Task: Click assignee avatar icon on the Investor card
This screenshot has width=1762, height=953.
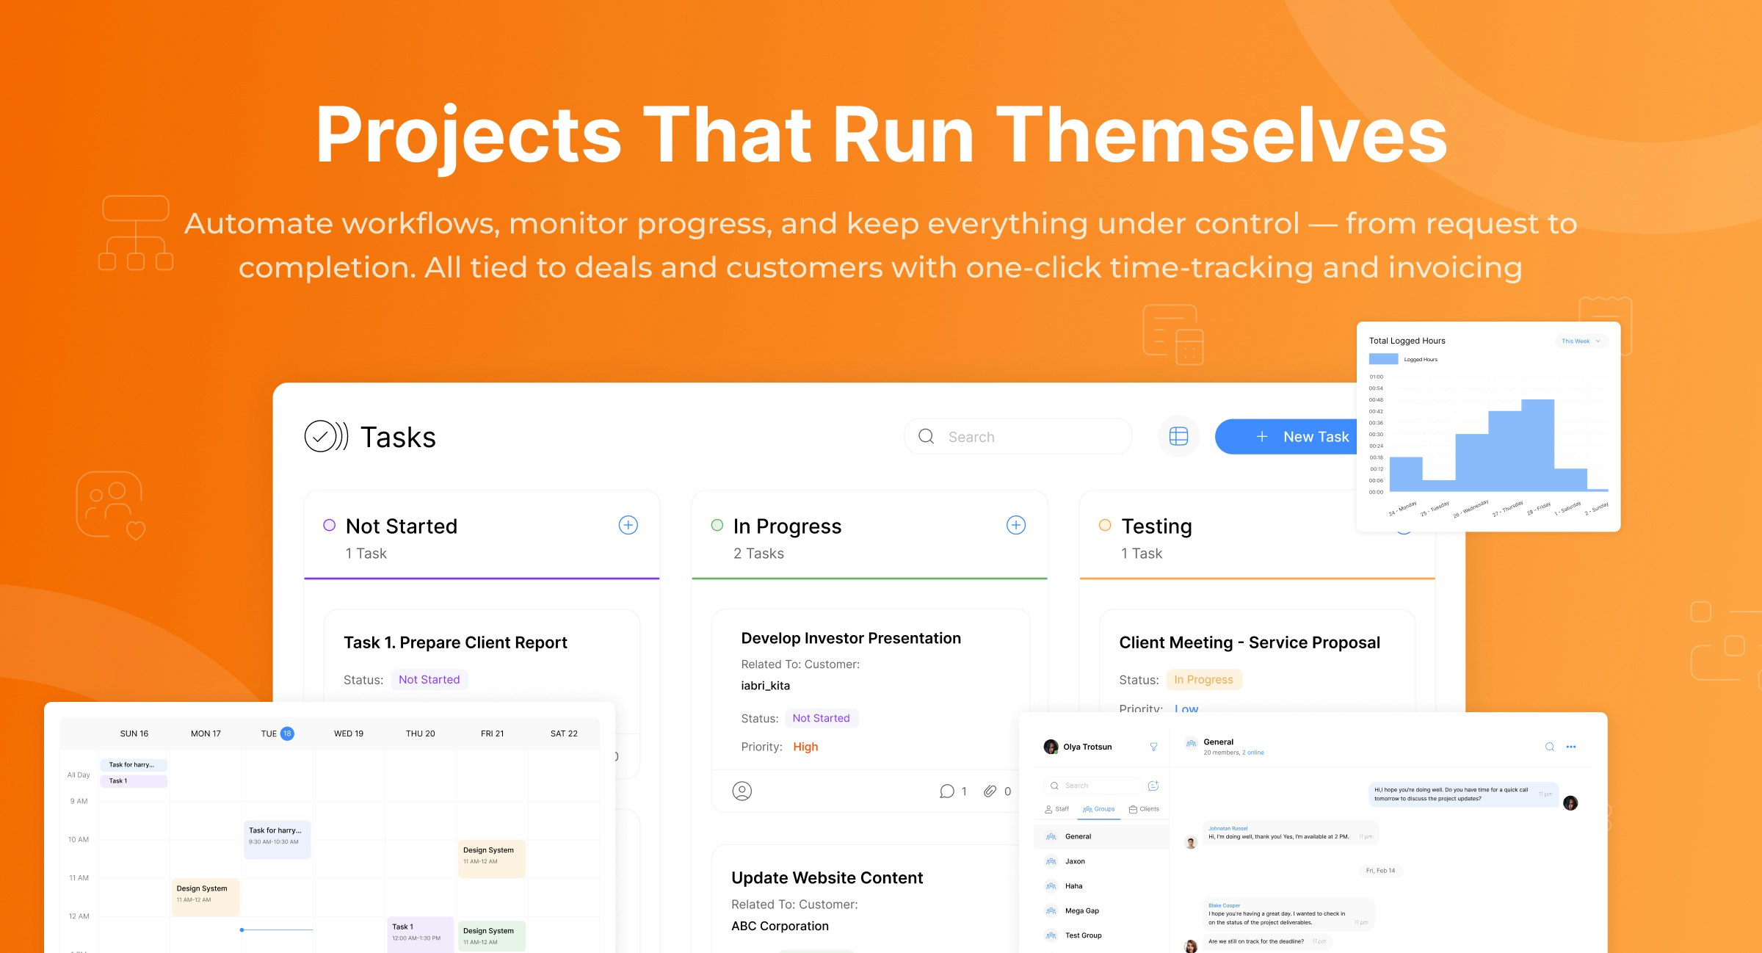Action: (x=742, y=791)
